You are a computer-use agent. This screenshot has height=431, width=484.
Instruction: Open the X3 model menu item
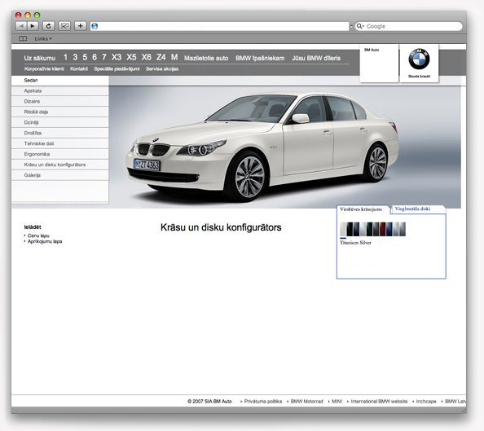[117, 57]
